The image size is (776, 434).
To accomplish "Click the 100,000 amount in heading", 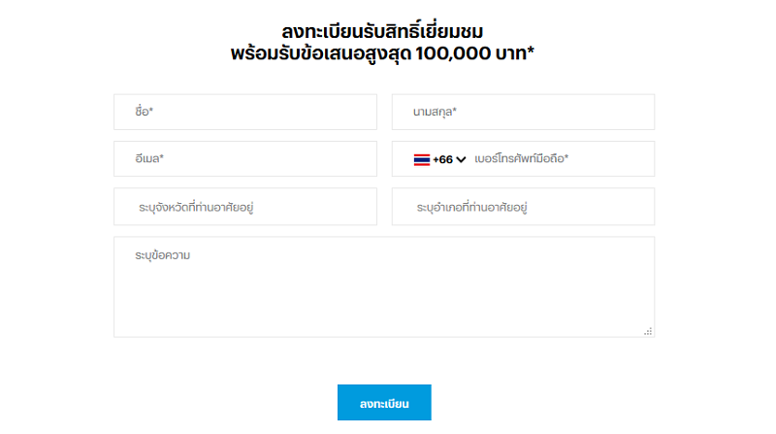I will pyautogui.click(x=454, y=53).
